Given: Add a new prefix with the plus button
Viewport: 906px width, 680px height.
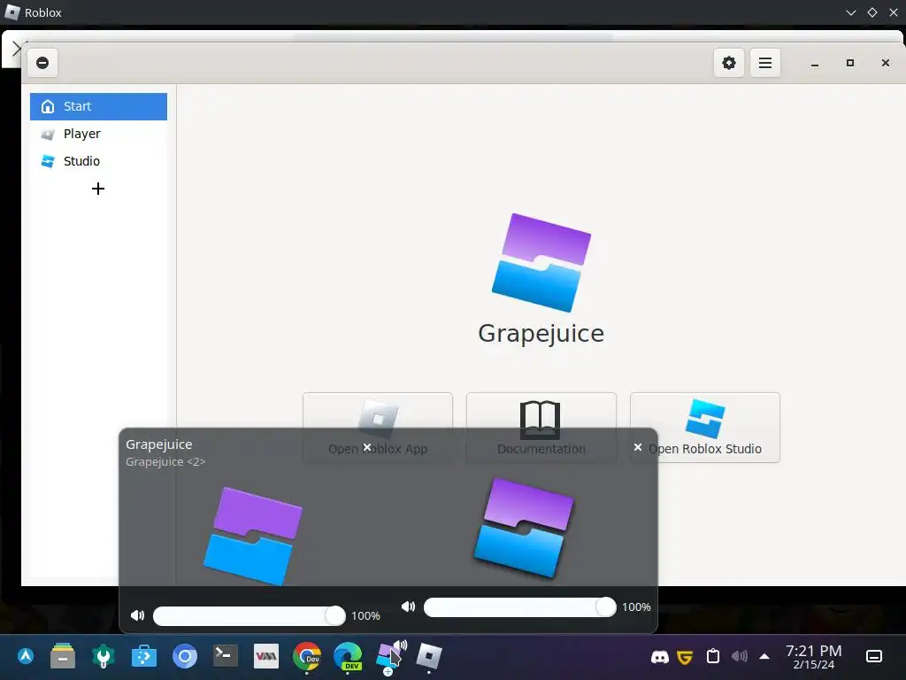Looking at the screenshot, I should [x=98, y=189].
